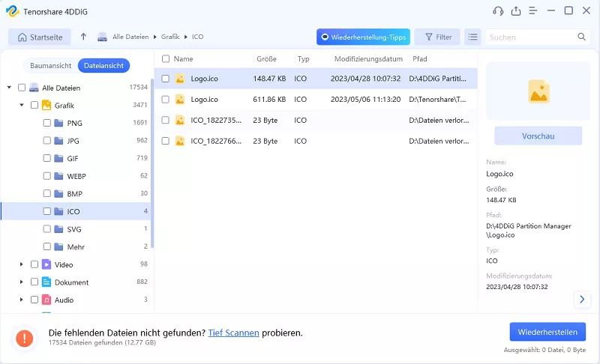Click the purple Video category icon
This screenshot has height=364, width=600.
(x=46, y=264)
